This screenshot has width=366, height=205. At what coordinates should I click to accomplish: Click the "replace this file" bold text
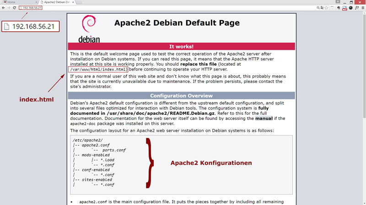(199, 64)
